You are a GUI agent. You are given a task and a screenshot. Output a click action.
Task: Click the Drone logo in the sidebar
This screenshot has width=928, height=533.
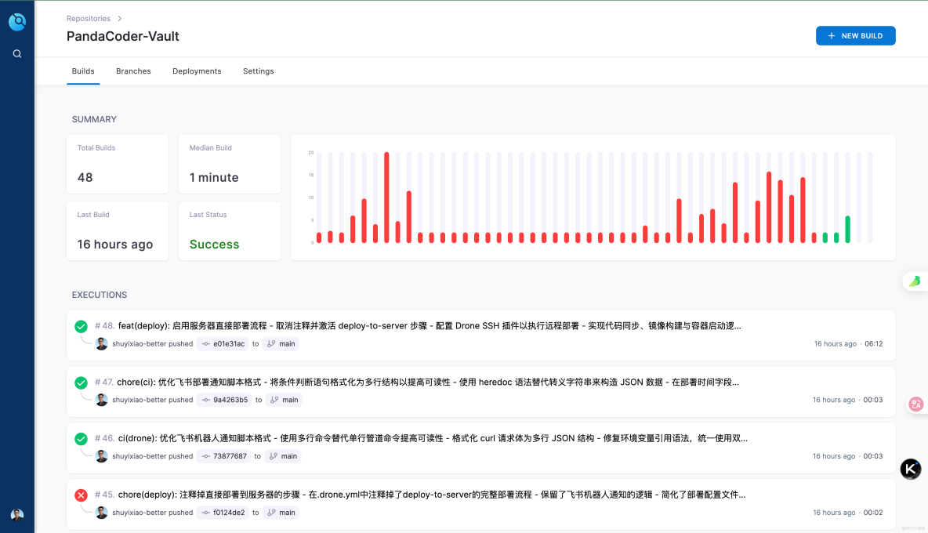pyautogui.click(x=16, y=21)
